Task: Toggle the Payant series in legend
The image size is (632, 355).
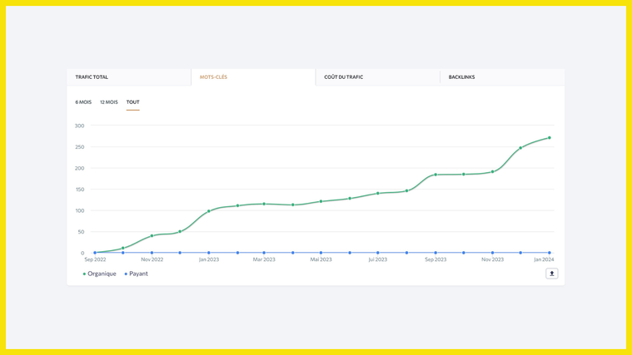Action: click(137, 274)
